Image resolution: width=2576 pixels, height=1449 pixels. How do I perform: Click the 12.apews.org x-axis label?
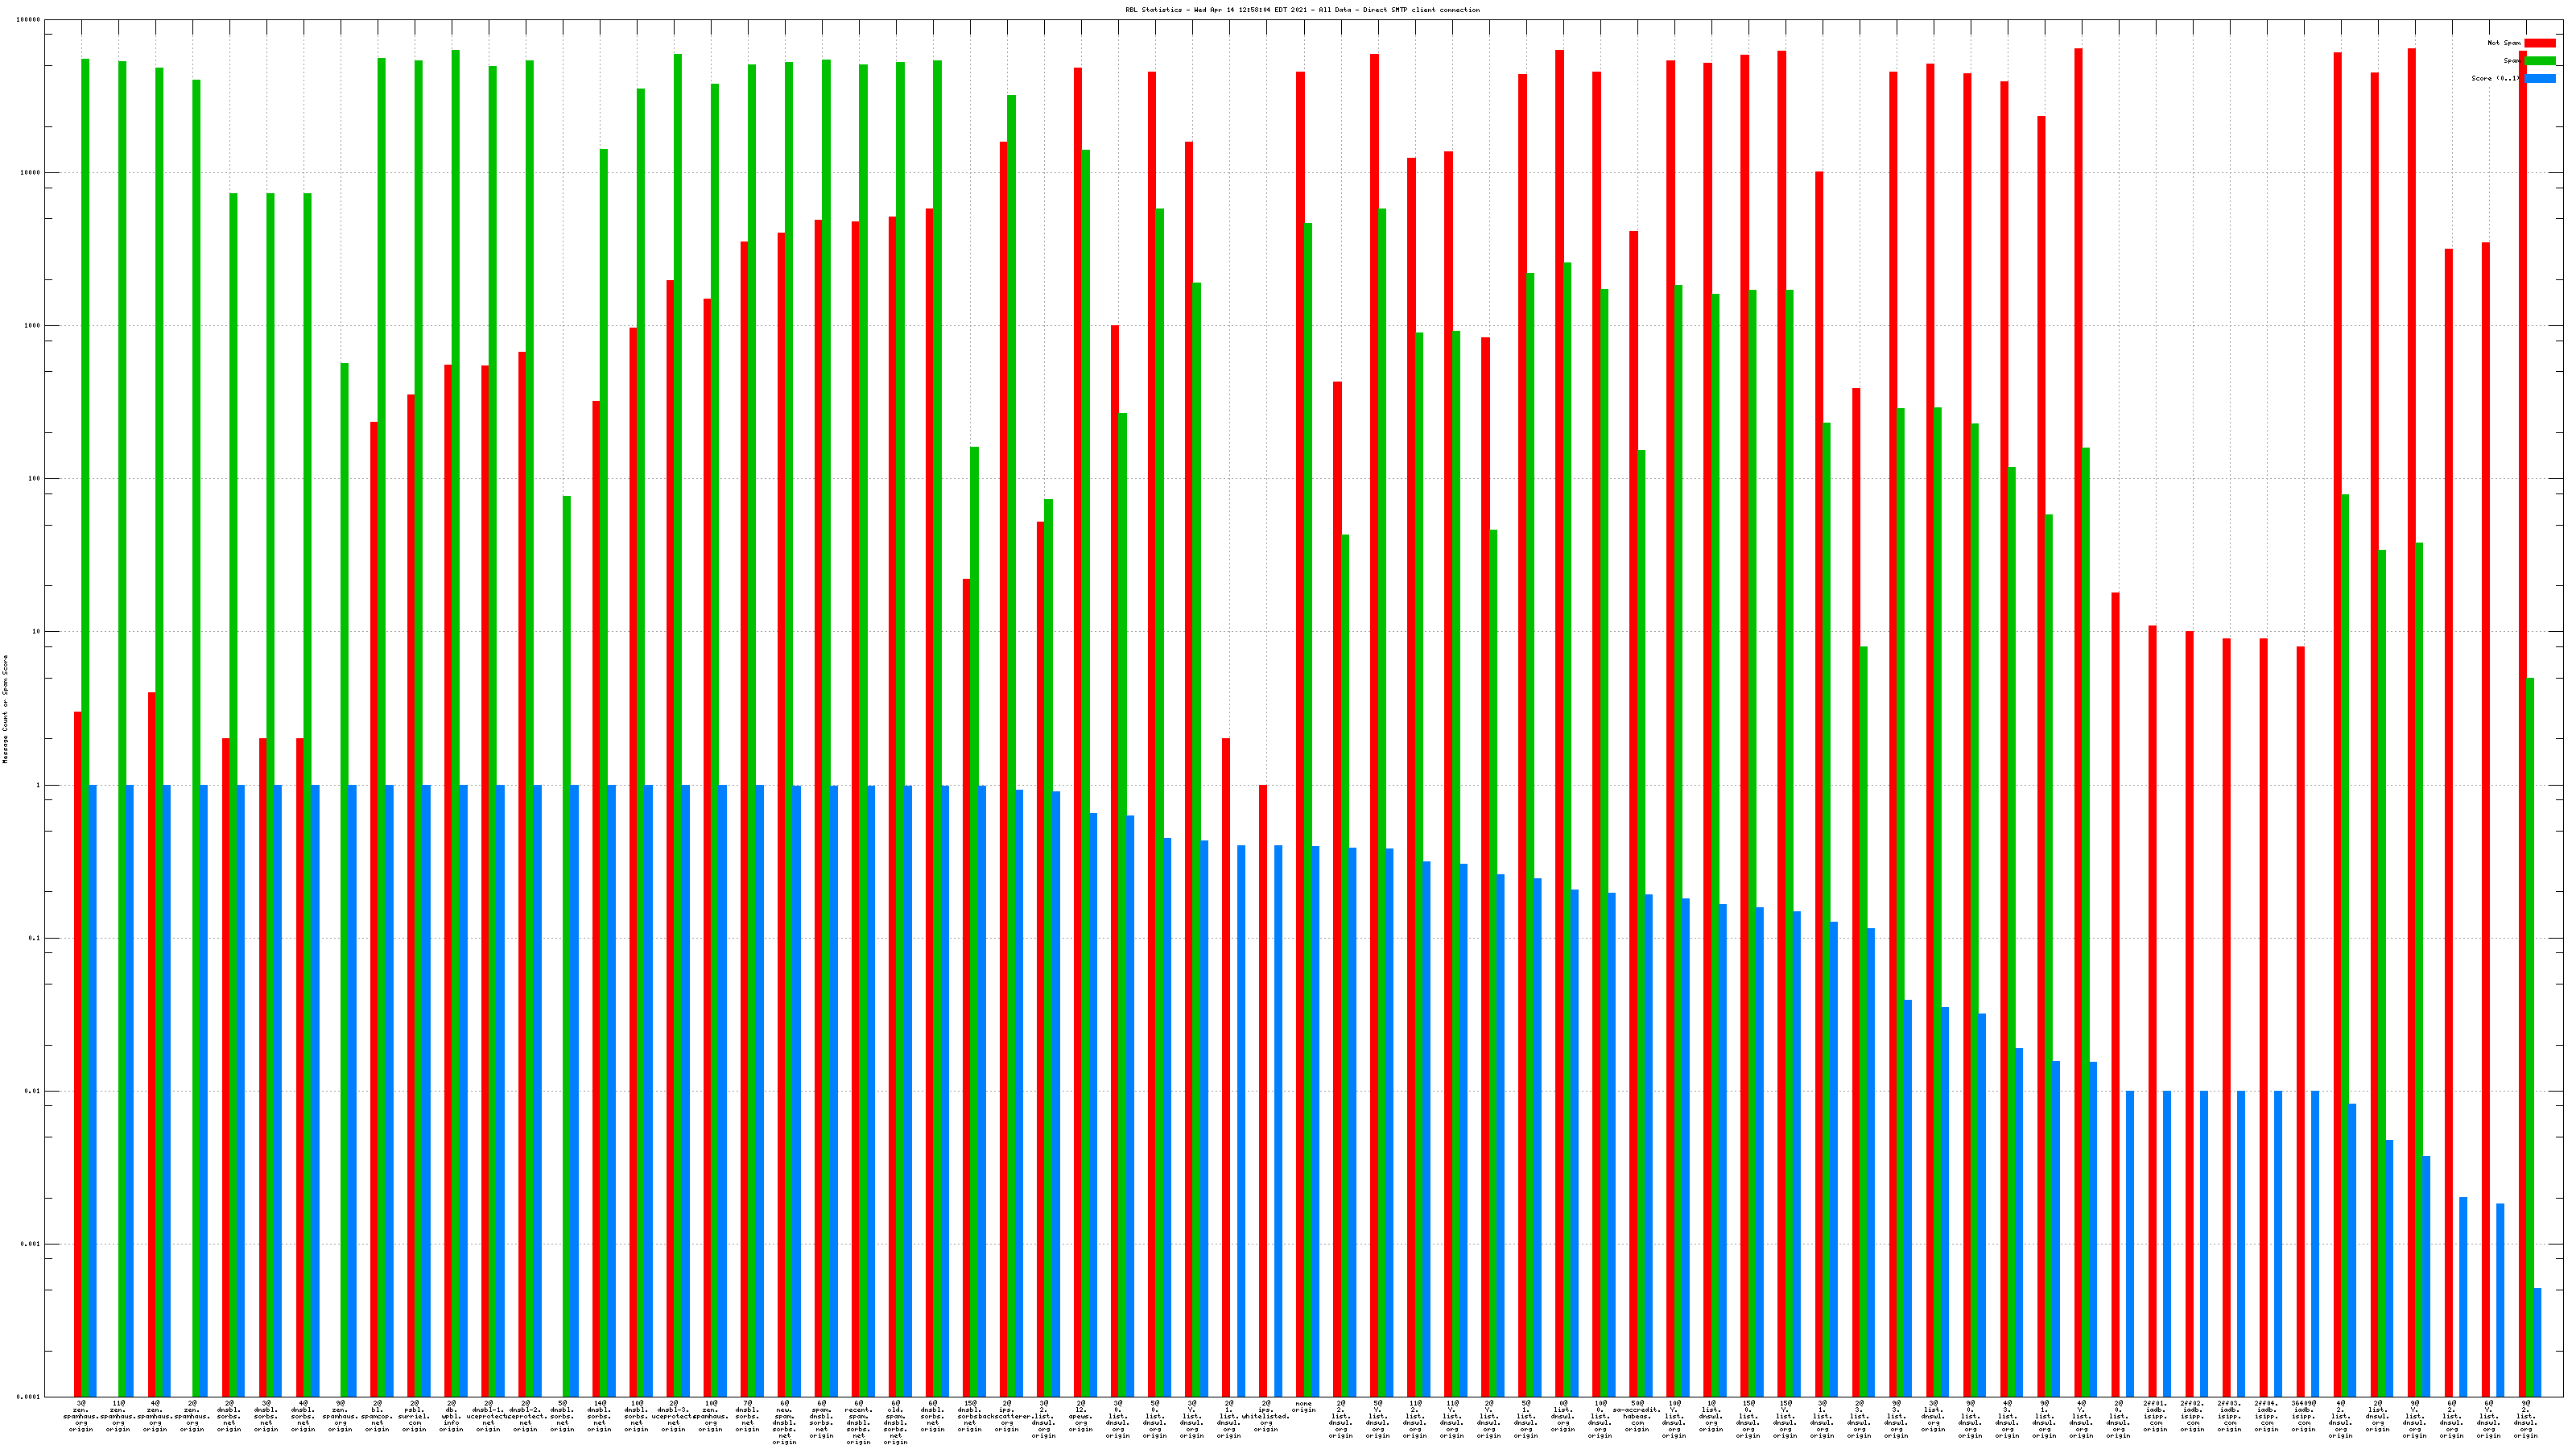1081,1416
